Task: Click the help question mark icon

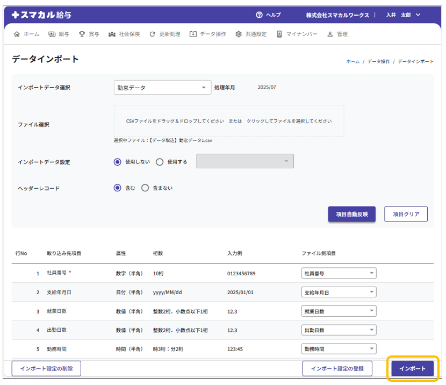Action: (x=260, y=15)
